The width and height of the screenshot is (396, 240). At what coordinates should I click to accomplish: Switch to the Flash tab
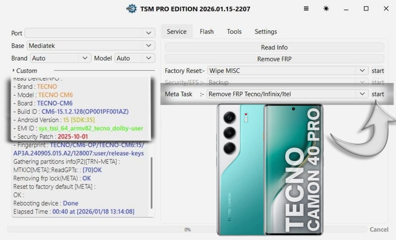[206, 32]
